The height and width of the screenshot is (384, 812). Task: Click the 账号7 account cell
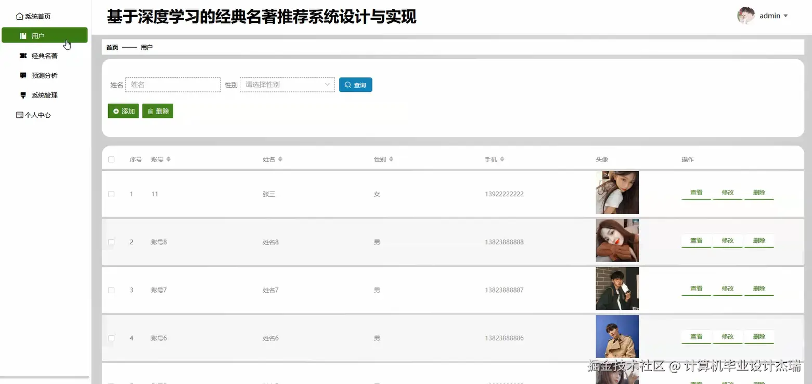tap(159, 290)
